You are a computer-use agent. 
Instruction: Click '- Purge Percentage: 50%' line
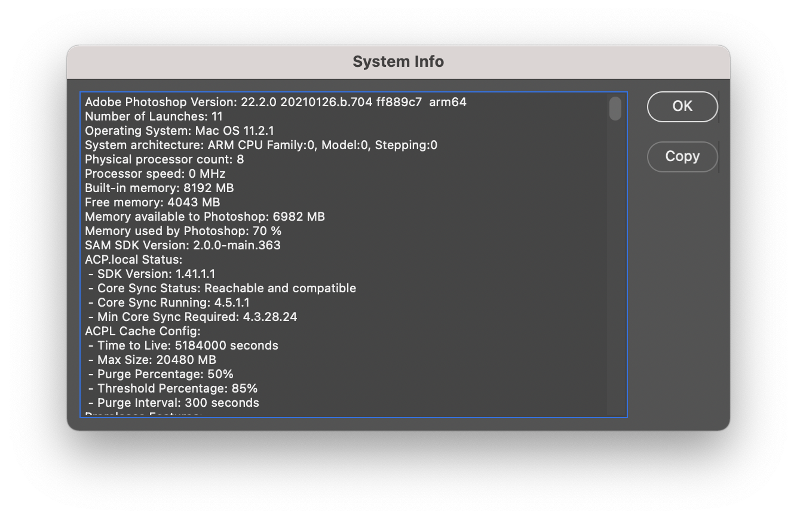point(161,374)
